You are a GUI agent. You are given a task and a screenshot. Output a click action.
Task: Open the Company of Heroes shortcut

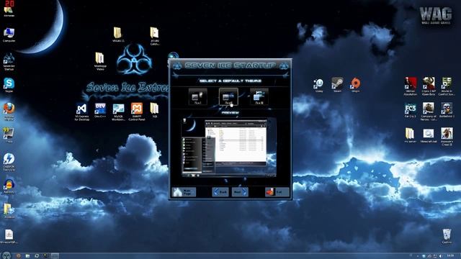(x=429, y=112)
